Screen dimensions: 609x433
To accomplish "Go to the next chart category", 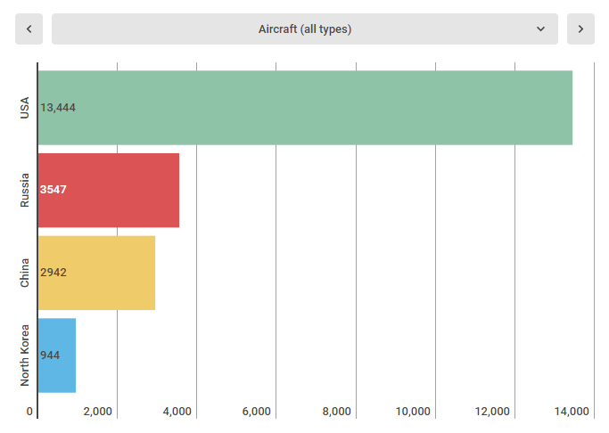I will click(x=580, y=29).
